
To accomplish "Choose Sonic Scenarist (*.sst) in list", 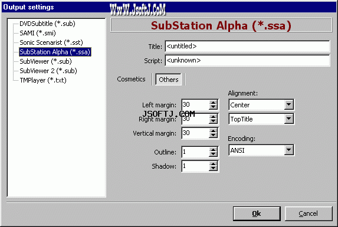I will 51,42.
